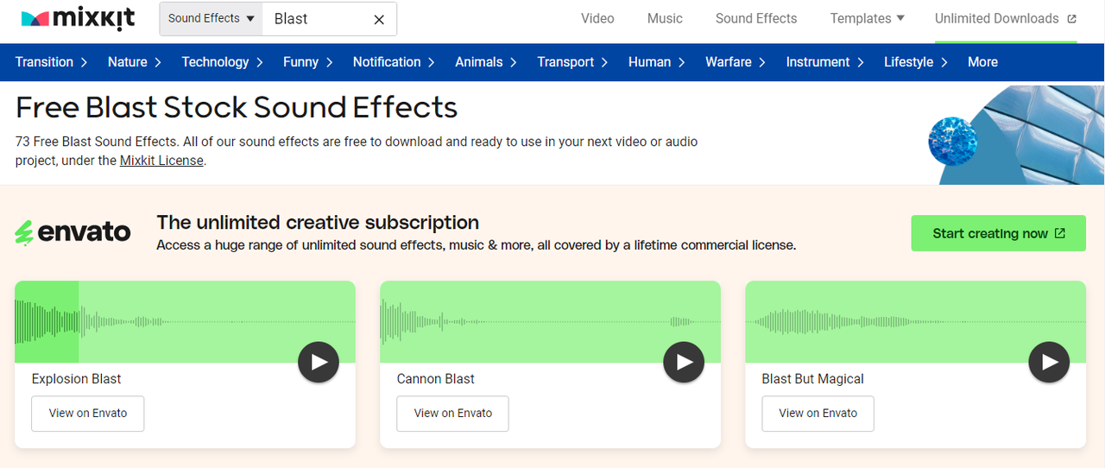Seek within the Blast But Magical waveform
1105x468 pixels.
coord(915,322)
